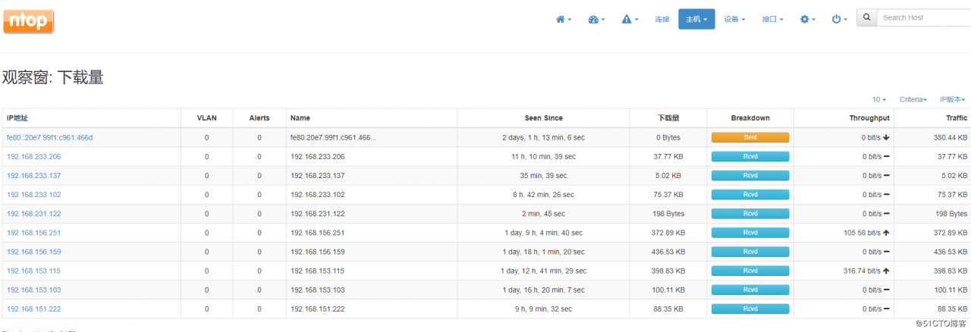Open the home icon menu

tap(564, 19)
